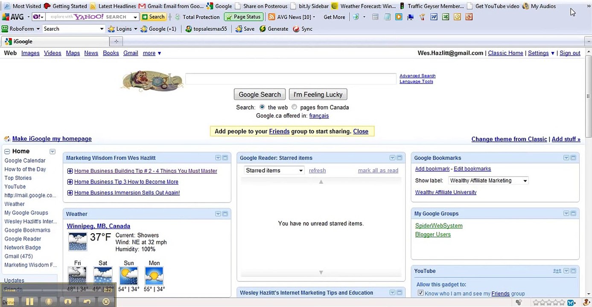Toggle 'Know who I am' checkbox
Image resolution: width=592 pixels, height=307 pixels.
point(420,293)
